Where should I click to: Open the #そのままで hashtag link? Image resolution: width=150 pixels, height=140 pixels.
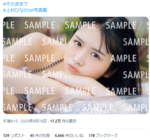(16, 4)
